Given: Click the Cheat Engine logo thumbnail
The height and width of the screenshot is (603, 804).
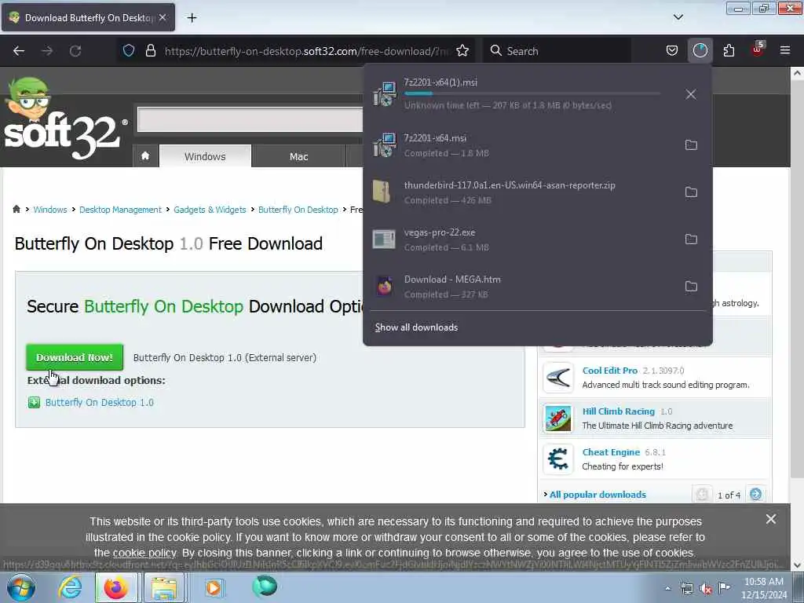Looking at the screenshot, I should click(558, 459).
